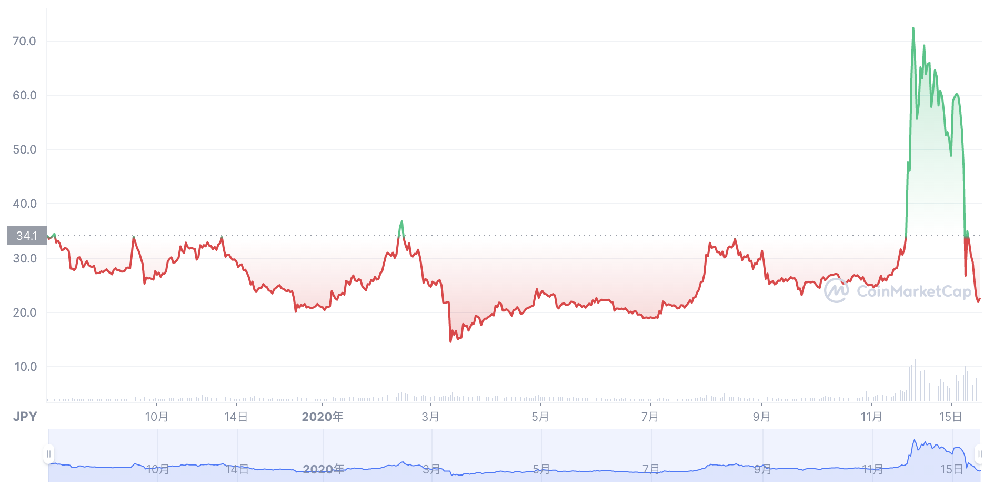Click the 30.0 axis label
Image resolution: width=984 pixels, height=485 pixels.
pos(24,258)
